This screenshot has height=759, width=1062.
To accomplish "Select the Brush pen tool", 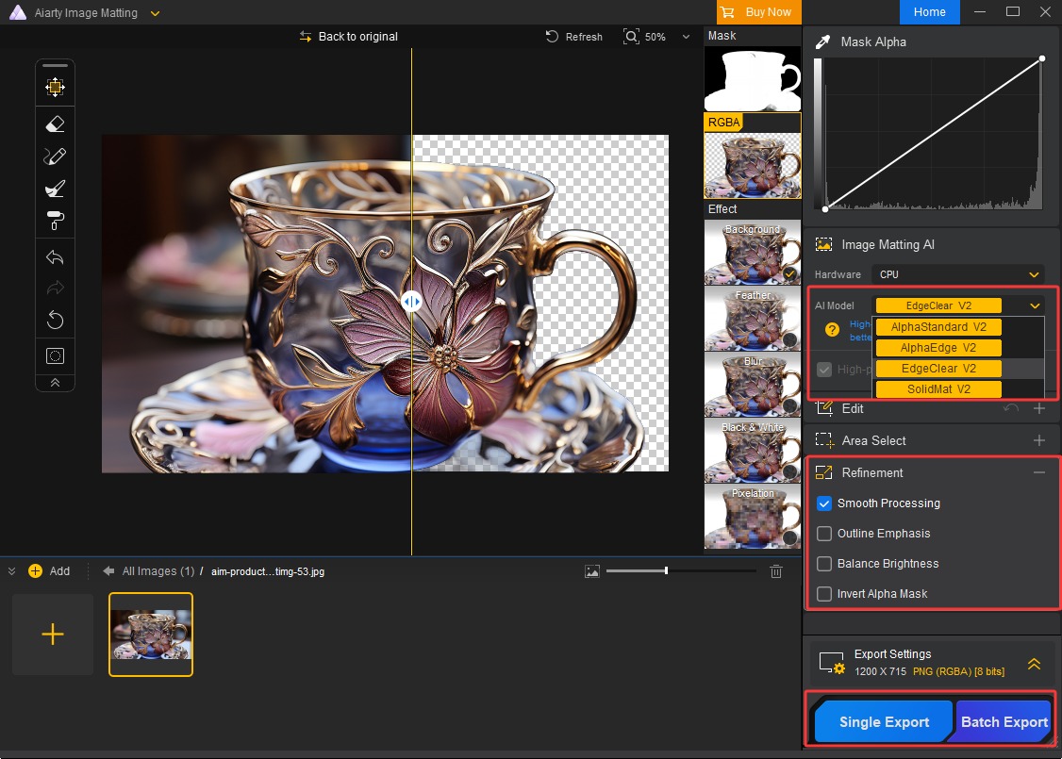I will coord(55,157).
